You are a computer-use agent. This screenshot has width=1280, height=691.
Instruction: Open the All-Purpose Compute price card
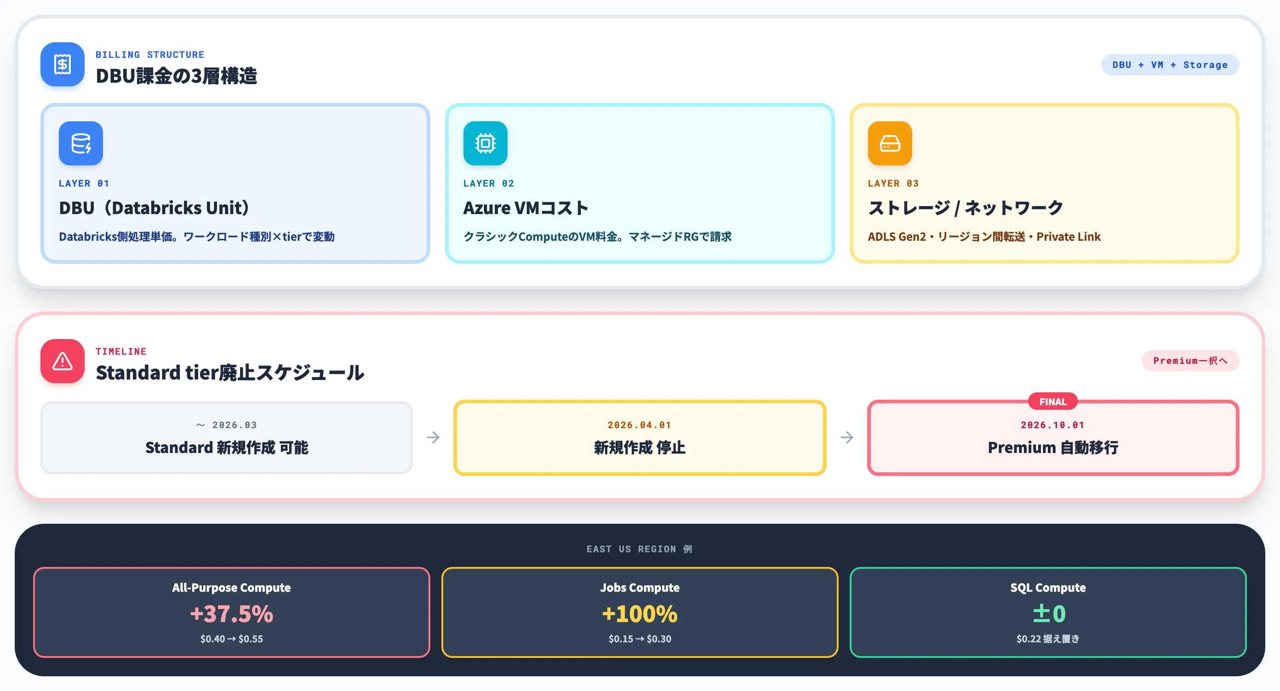tap(232, 612)
